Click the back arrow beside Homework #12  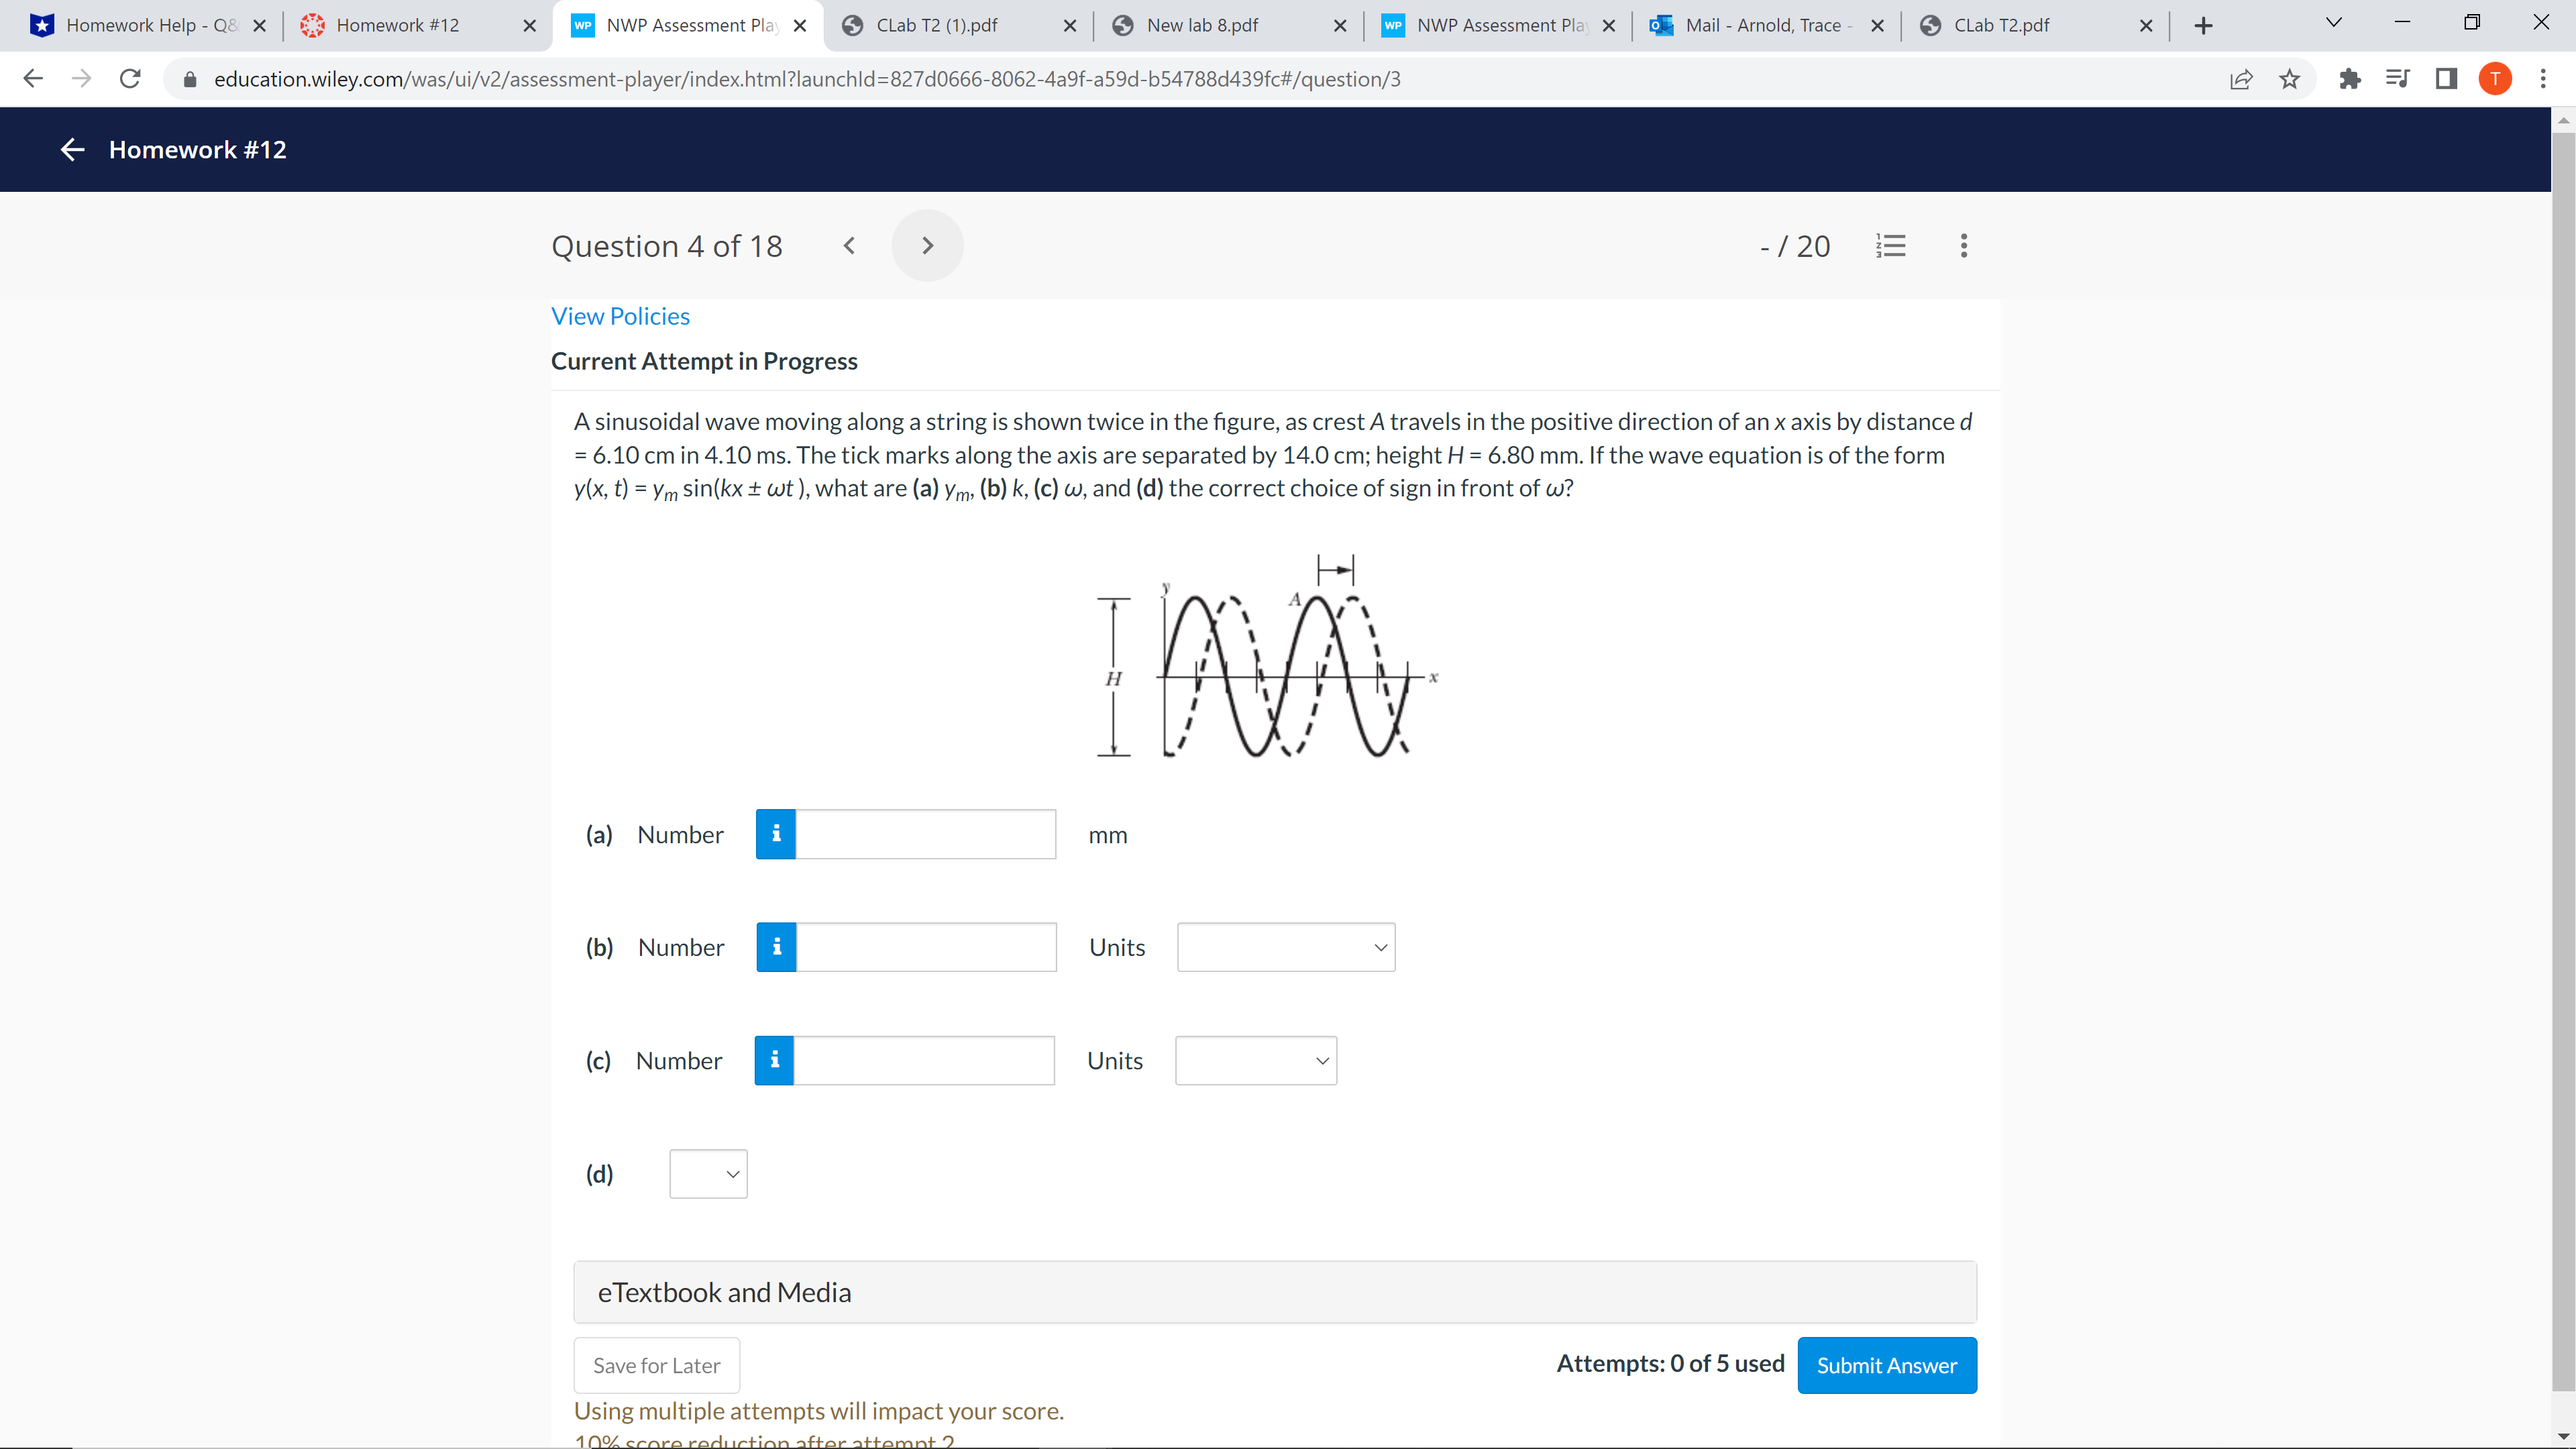coord(72,150)
